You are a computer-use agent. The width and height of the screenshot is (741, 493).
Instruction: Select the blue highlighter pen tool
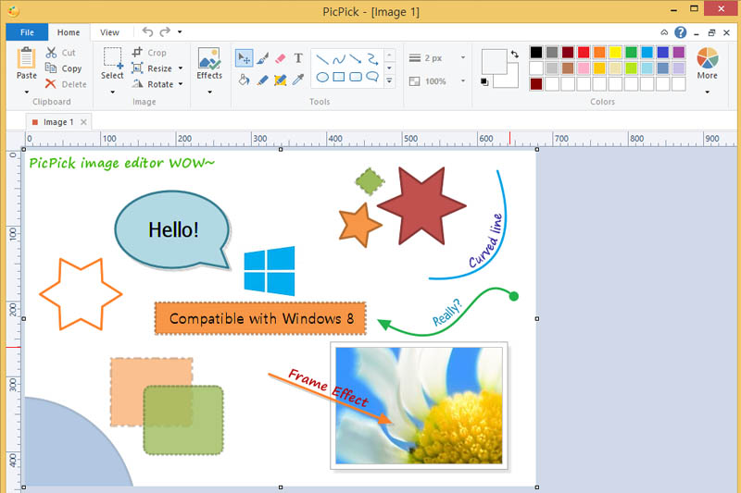263,80
